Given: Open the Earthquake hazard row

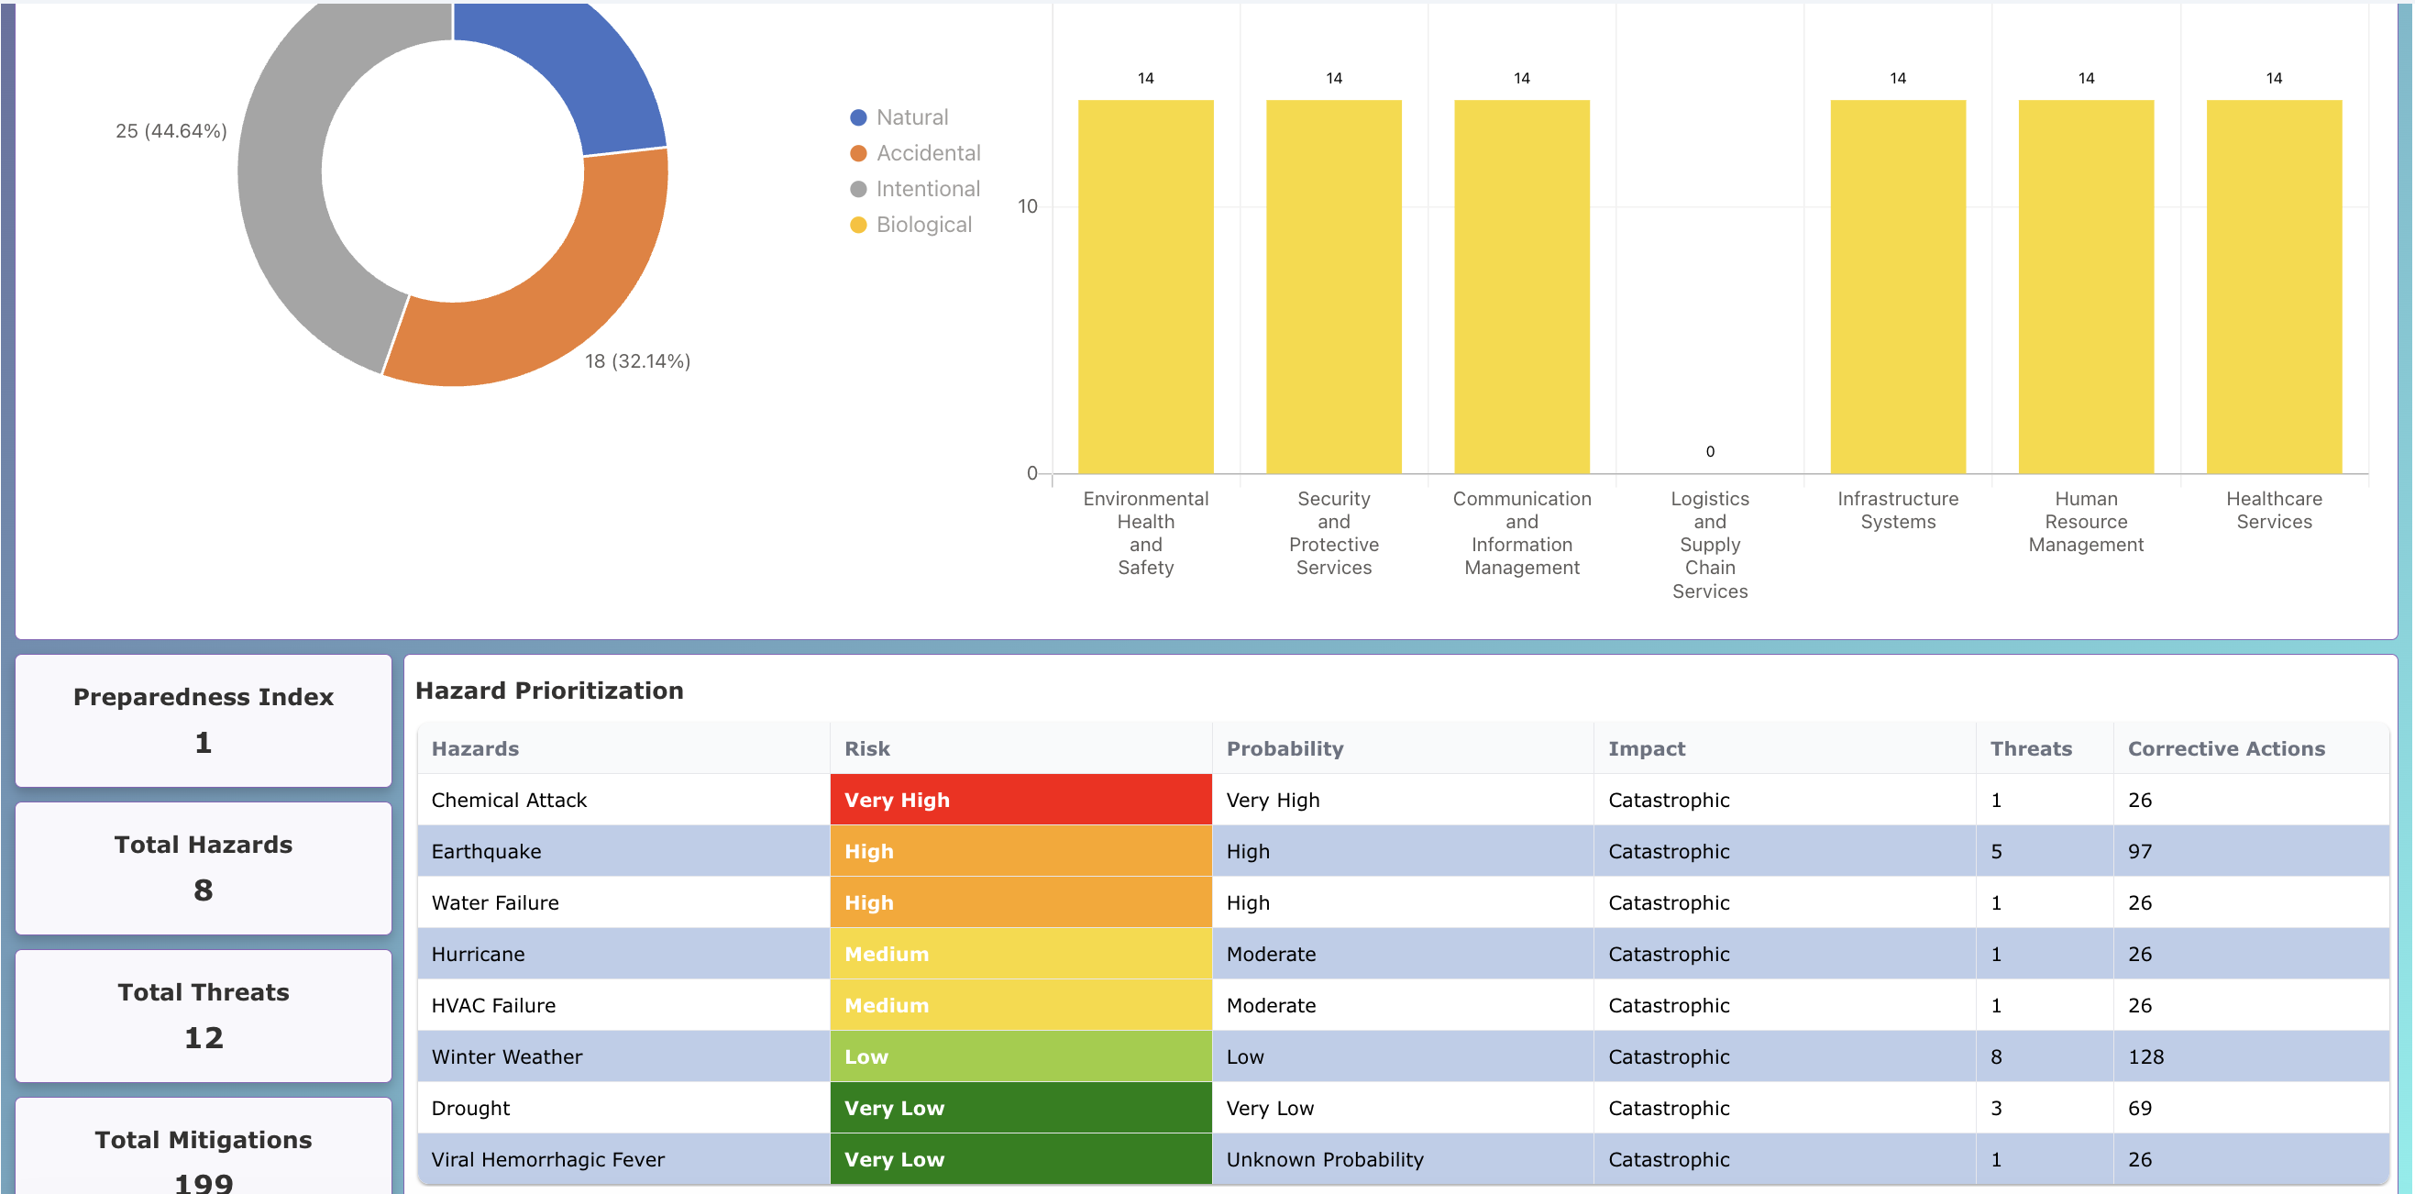Looking at the screenshot, I should coord(487,852).
